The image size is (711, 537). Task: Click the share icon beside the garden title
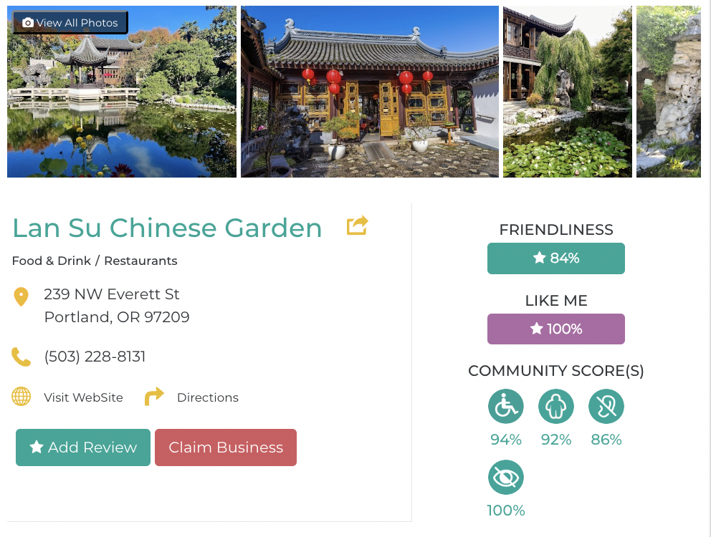358,226
